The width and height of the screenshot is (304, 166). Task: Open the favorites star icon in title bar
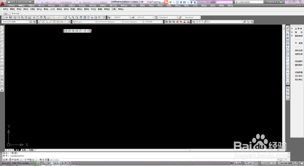[x=278, y=2]
